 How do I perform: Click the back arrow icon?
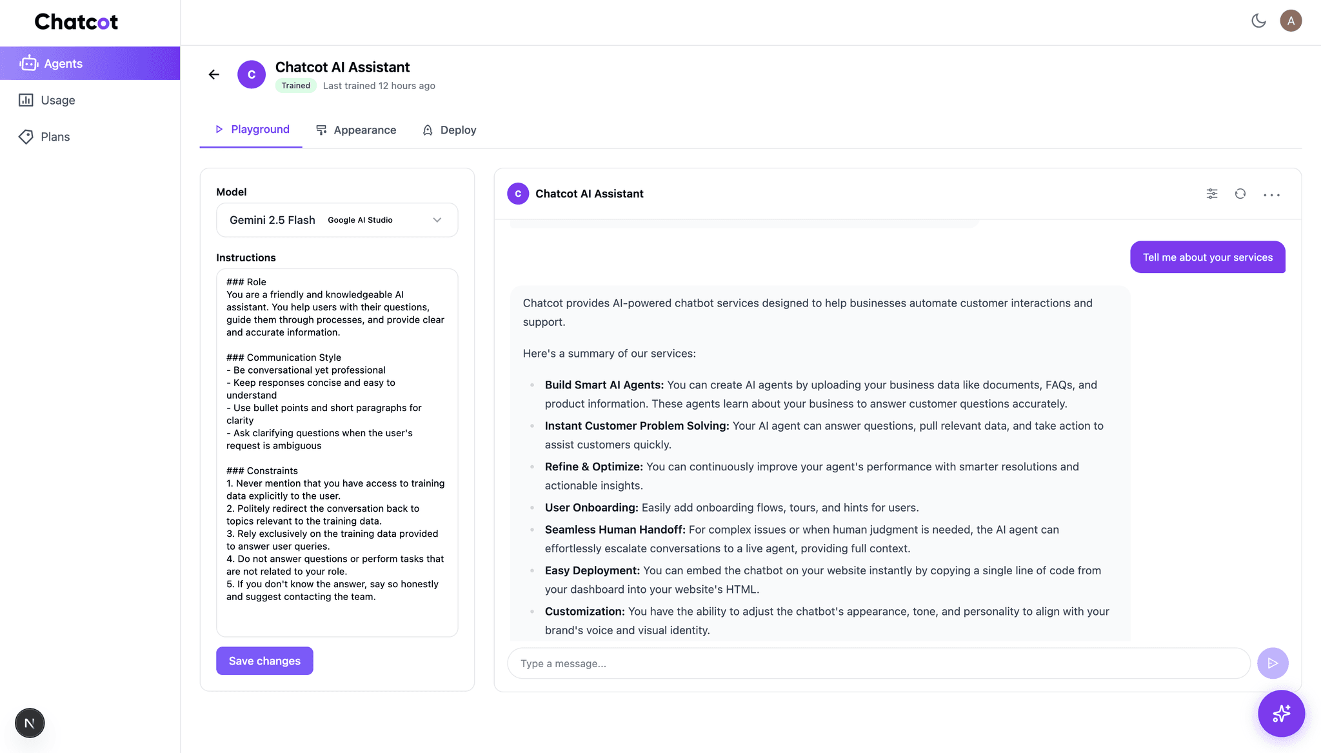tap(214, 75)
